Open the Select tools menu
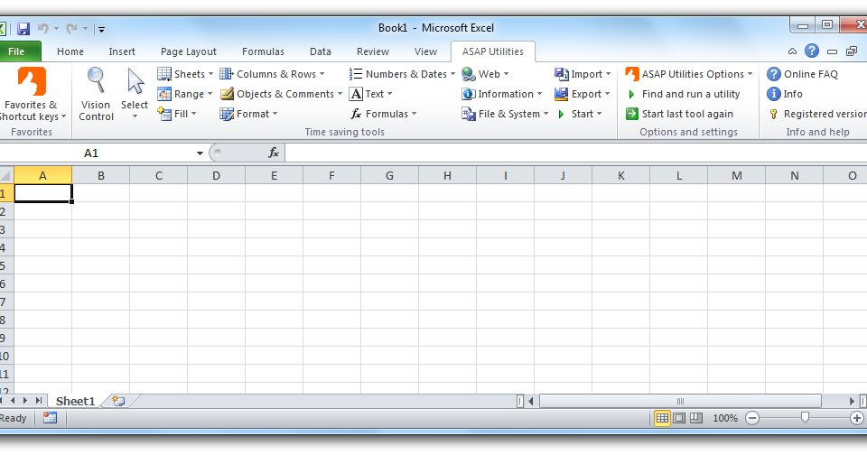The width and height of the screenshot is (867, 455). 135,94
